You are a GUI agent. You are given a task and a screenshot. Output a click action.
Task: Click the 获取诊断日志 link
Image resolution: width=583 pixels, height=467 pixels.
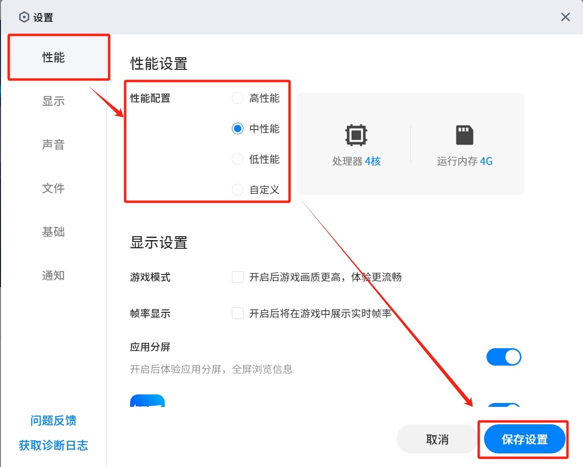(53, 445)
